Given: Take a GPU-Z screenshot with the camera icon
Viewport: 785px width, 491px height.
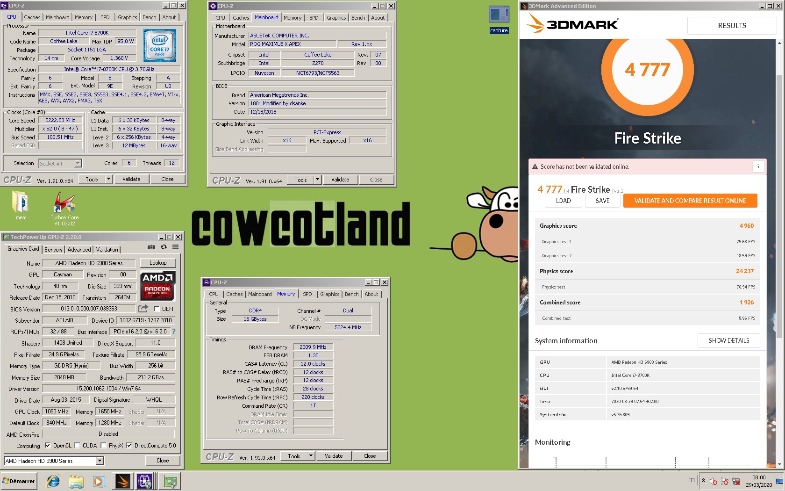Looking at the screenshot, I should 151,247.
